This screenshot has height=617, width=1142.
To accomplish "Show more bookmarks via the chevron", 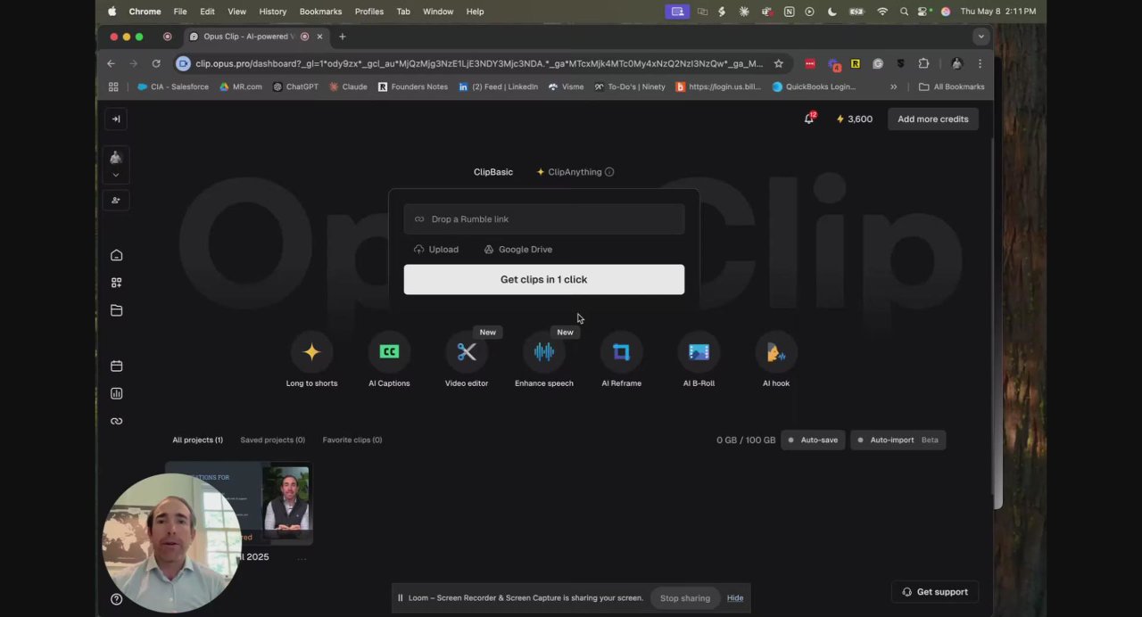I will (x=893, y=86).
